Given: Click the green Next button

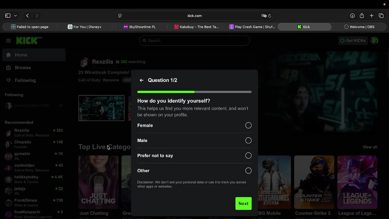Looking at the screenshot, I should pos(243,203).
